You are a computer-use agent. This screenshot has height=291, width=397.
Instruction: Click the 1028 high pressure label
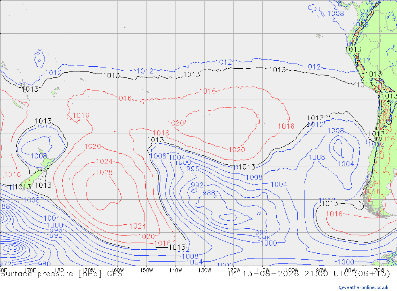tap(104, 173)
